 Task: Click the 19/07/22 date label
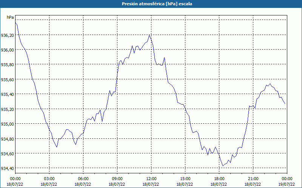coord(287,184)
